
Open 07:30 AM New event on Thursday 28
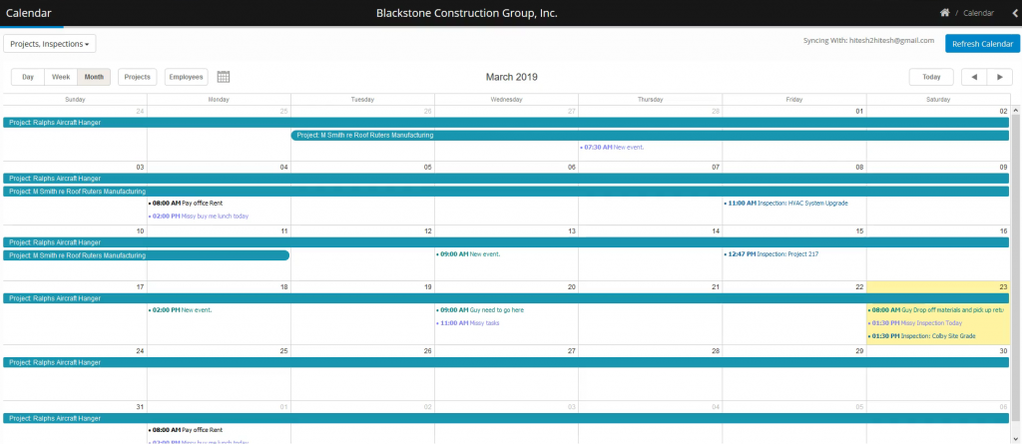612,148
